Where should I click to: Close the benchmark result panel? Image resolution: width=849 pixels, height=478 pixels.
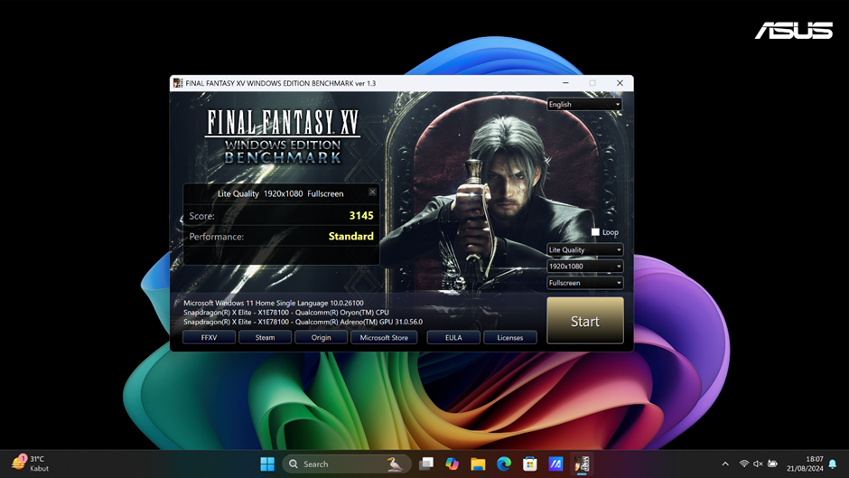[372, 192]
